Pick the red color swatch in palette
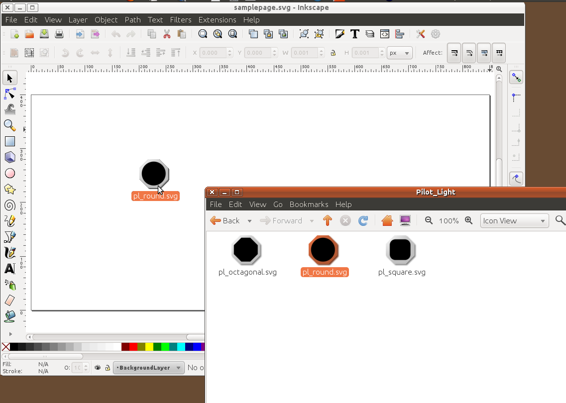Image resolution: width=566 pixels, height=403 pixels. 133,347
